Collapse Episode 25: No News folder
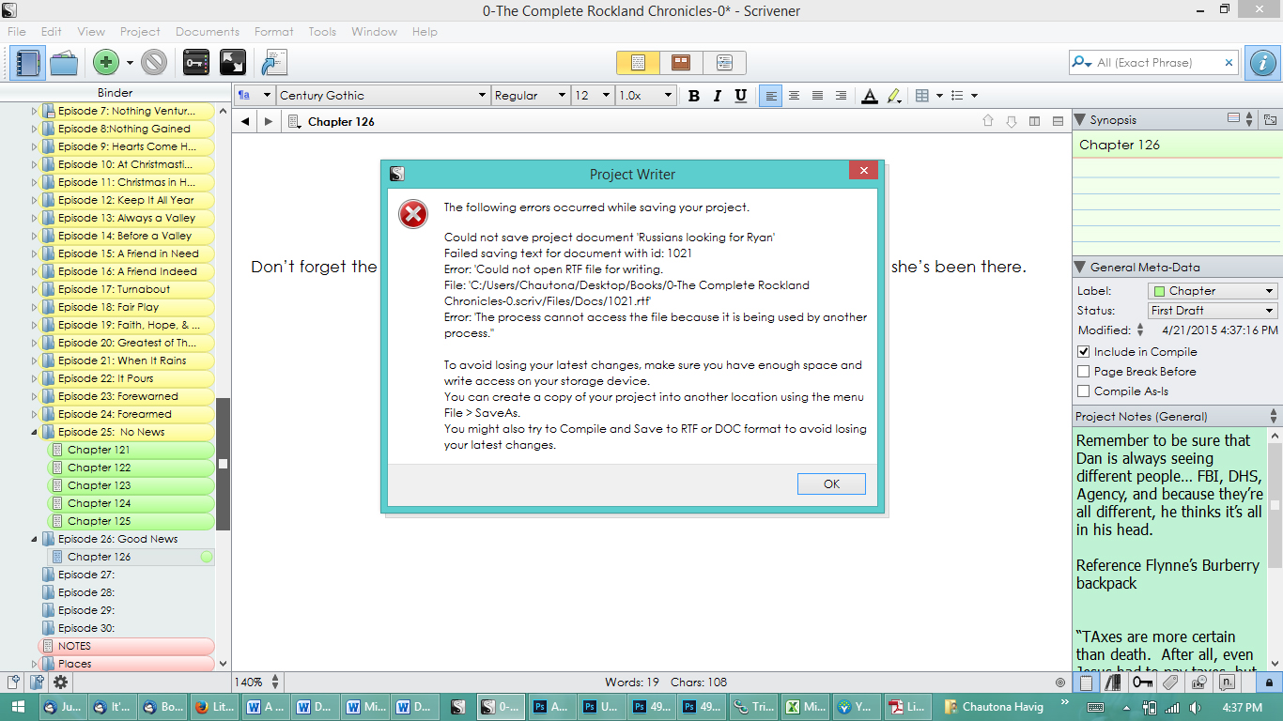The height and width of the screenshot is (721, 1283). [x=35, y=433]
